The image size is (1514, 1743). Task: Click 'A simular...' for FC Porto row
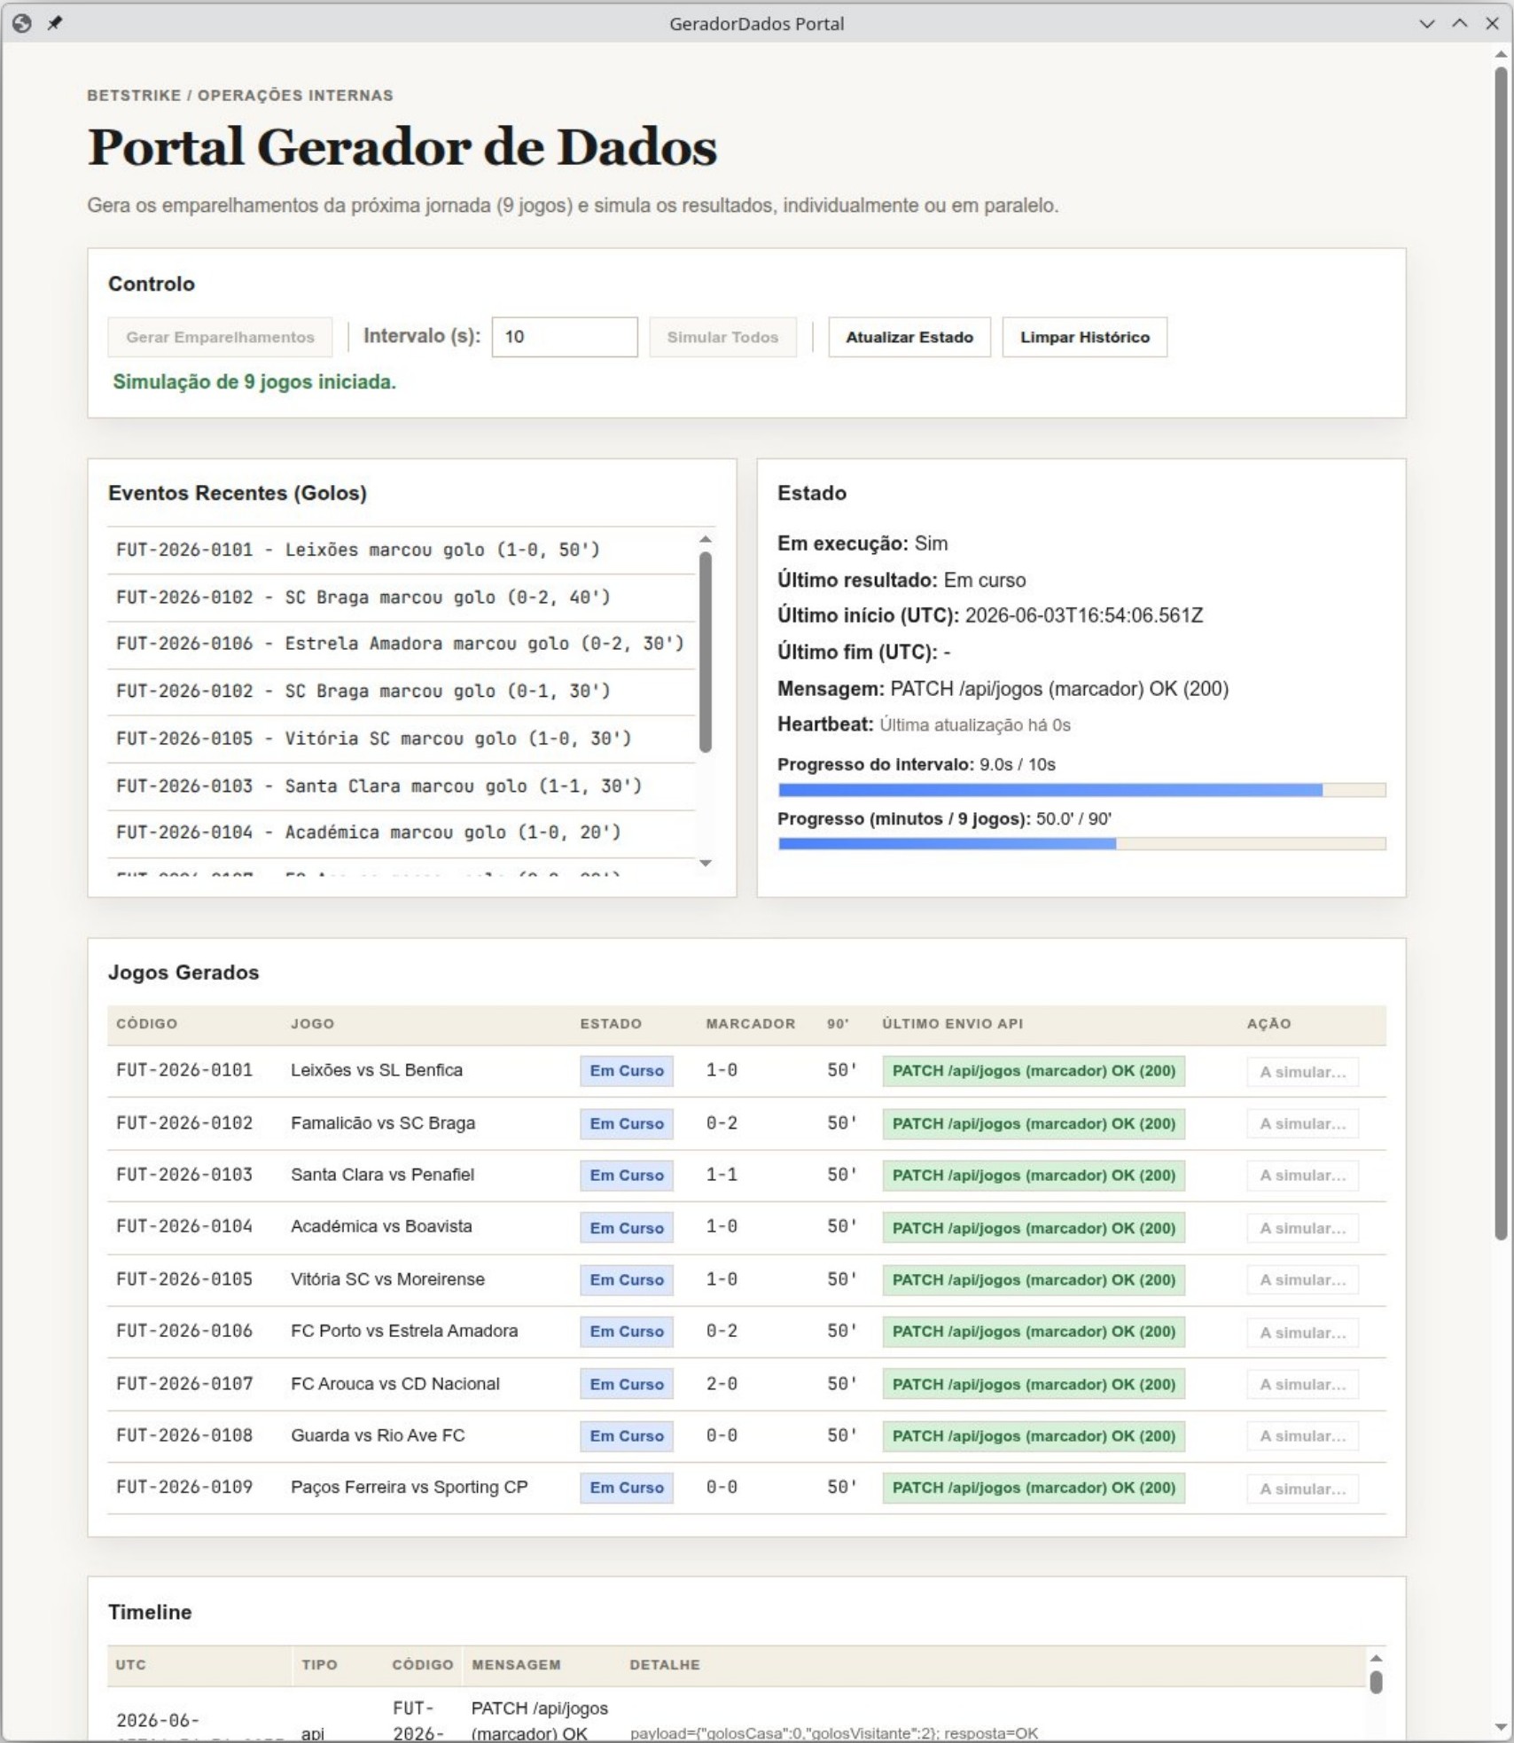pos(1302,1333)
